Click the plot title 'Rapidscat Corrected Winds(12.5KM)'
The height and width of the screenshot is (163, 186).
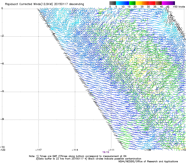(x=29, y=4)
